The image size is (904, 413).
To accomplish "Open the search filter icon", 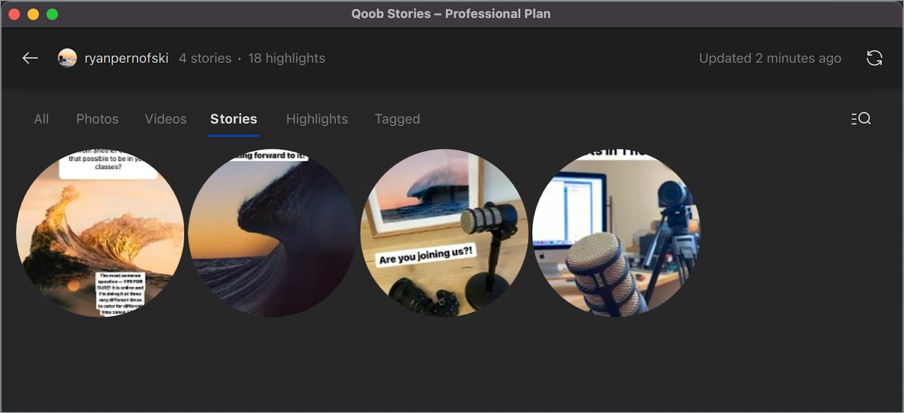I will (x=860, y=119).
